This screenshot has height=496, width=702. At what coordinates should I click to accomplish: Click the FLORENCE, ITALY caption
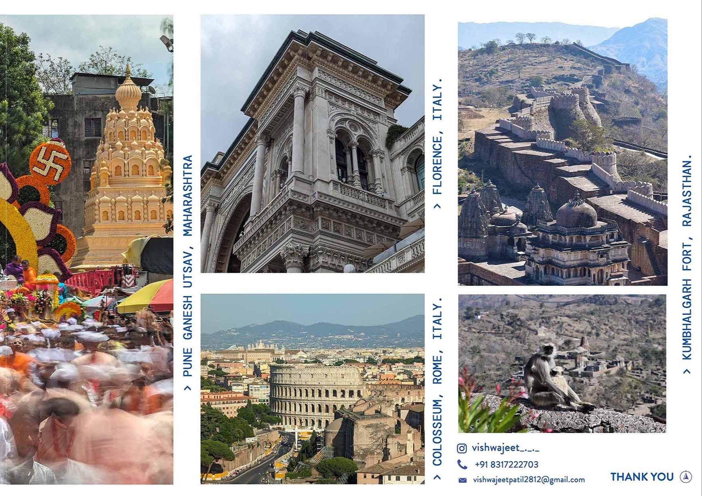click(437, 137)
